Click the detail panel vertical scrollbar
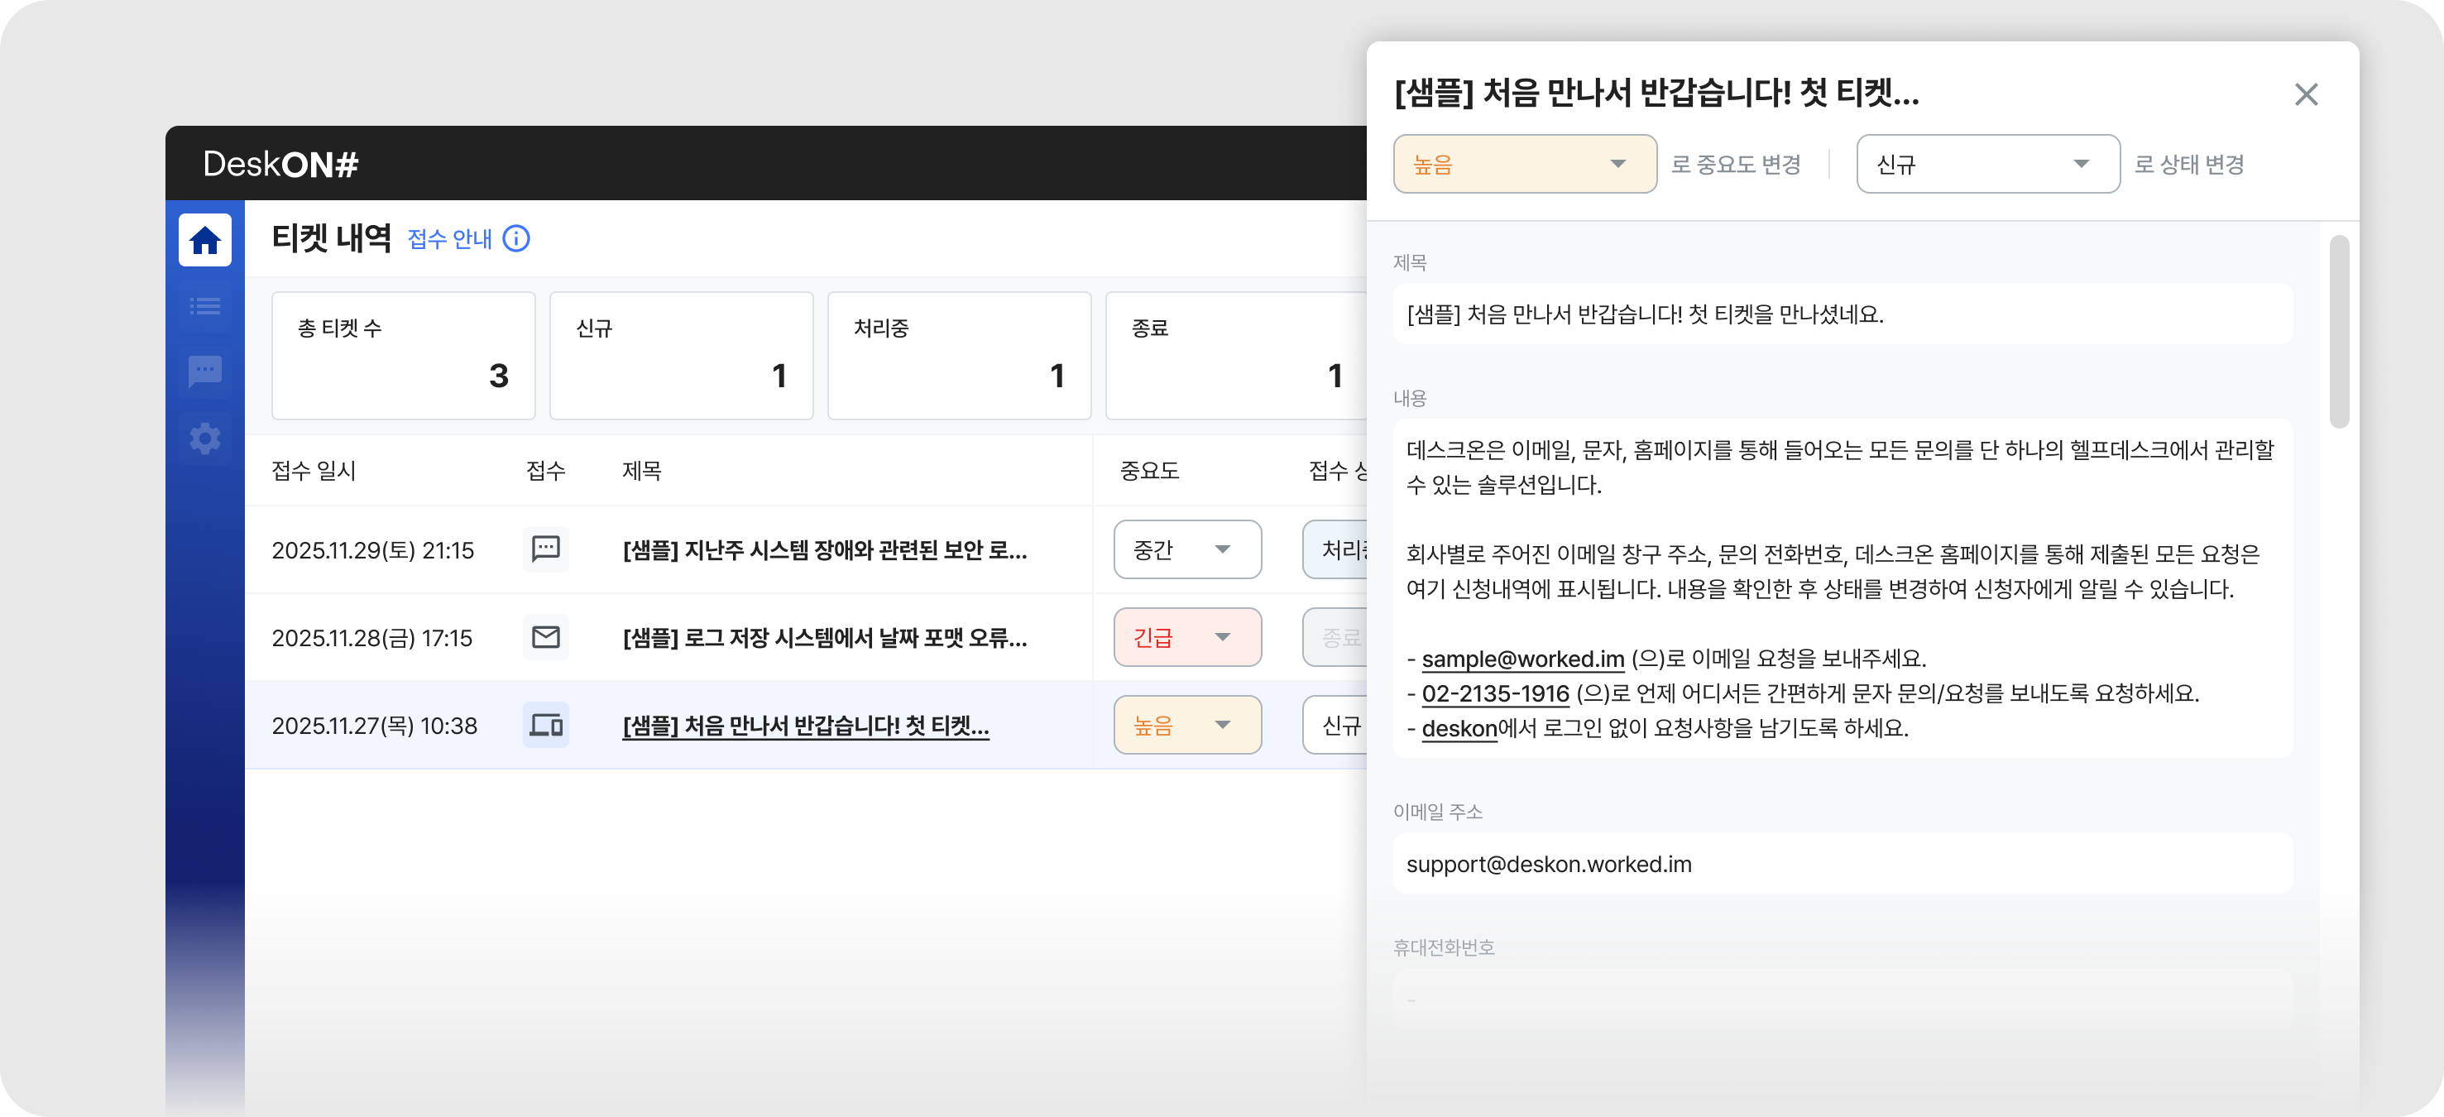This screenshot has width=2444, height=1117. click(2339, 331)
